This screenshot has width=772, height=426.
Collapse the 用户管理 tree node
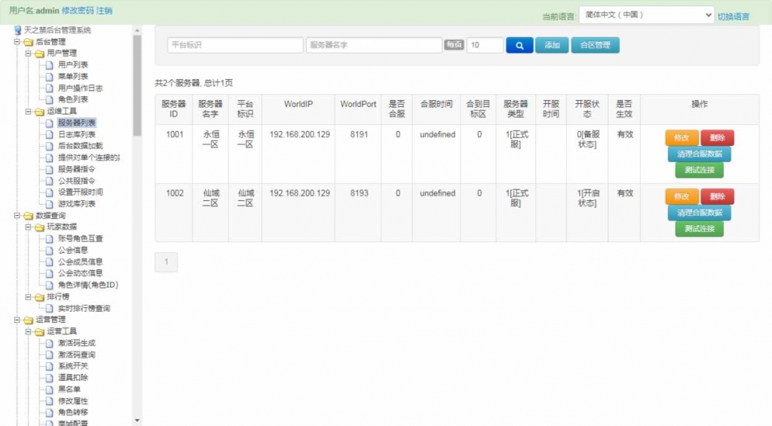[28, 53]
